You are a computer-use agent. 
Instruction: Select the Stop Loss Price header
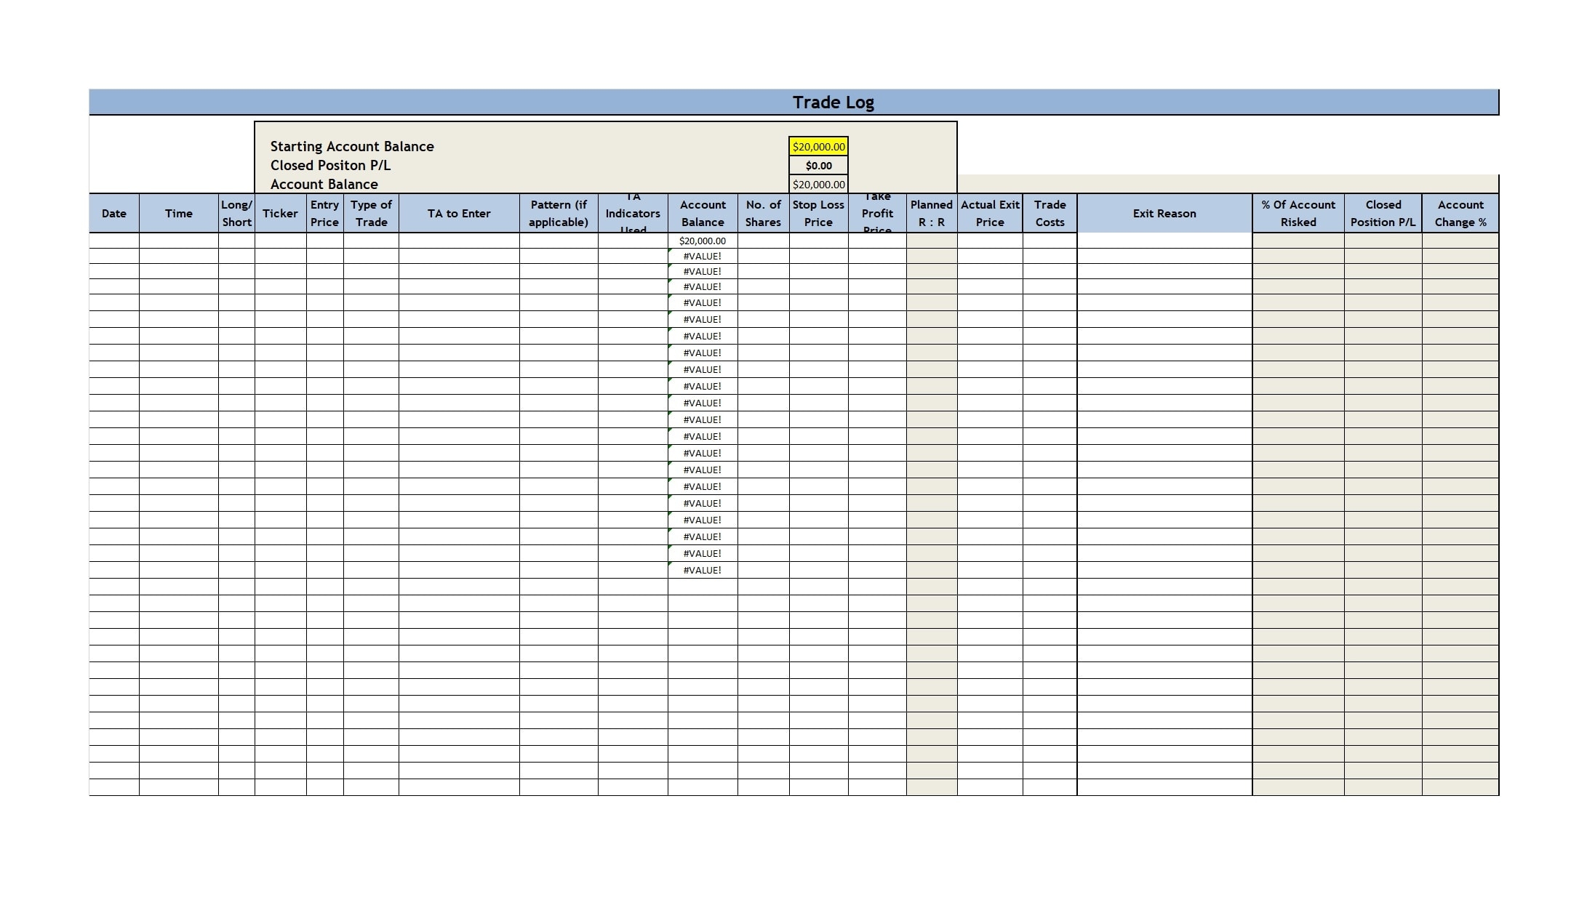pyautogui.click(x=818, y=213)
